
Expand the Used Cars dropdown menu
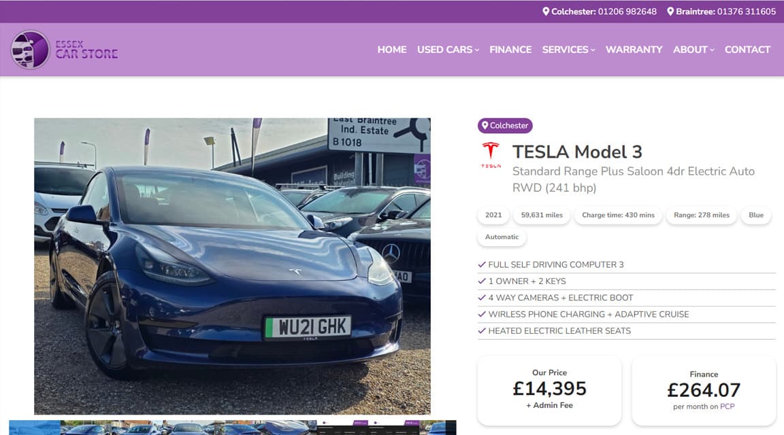(448, 50)
